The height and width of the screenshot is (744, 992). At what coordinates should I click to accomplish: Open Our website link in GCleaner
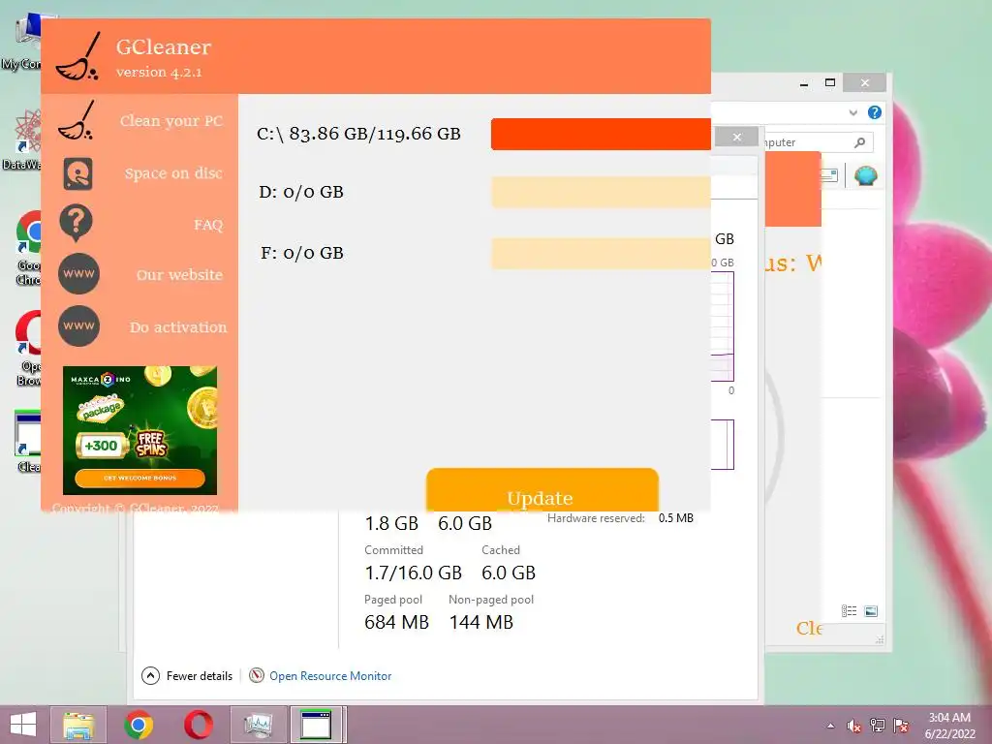[x=179, y=274]
